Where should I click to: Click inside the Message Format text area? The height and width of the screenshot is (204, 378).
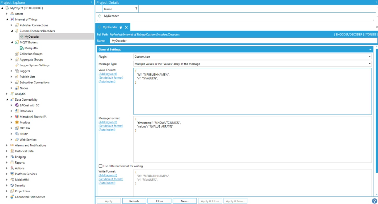tap(252, 139)
